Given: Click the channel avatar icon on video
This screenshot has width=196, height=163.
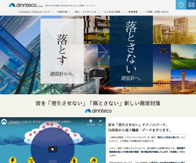Looking at the screenshot, I should [4, 122].
